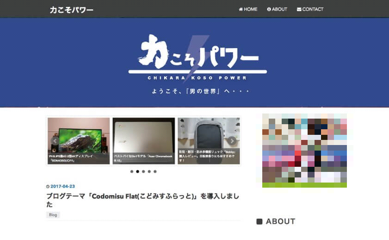Select the fourth carousel pagination dot

[149, 171]
